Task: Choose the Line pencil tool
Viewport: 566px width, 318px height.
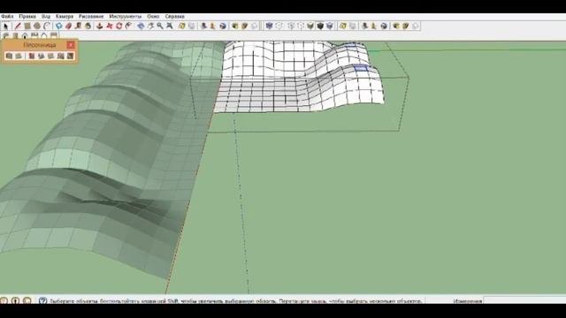Action: pos(18,26)
